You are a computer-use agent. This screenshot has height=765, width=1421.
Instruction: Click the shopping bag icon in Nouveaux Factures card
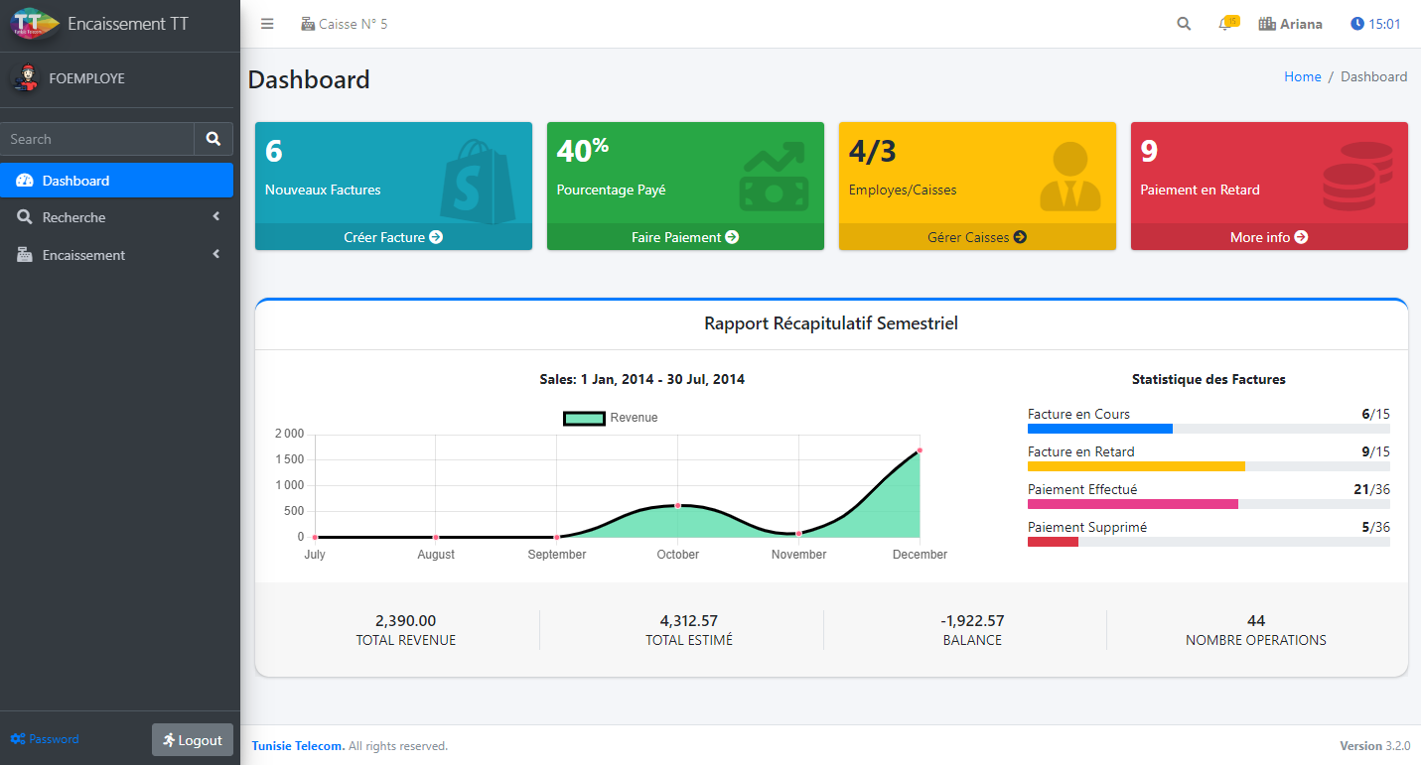479,181
